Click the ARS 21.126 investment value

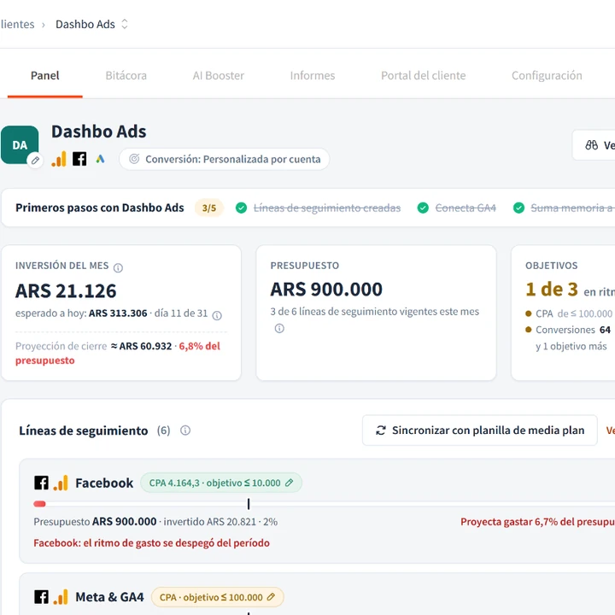pos(66,291)
